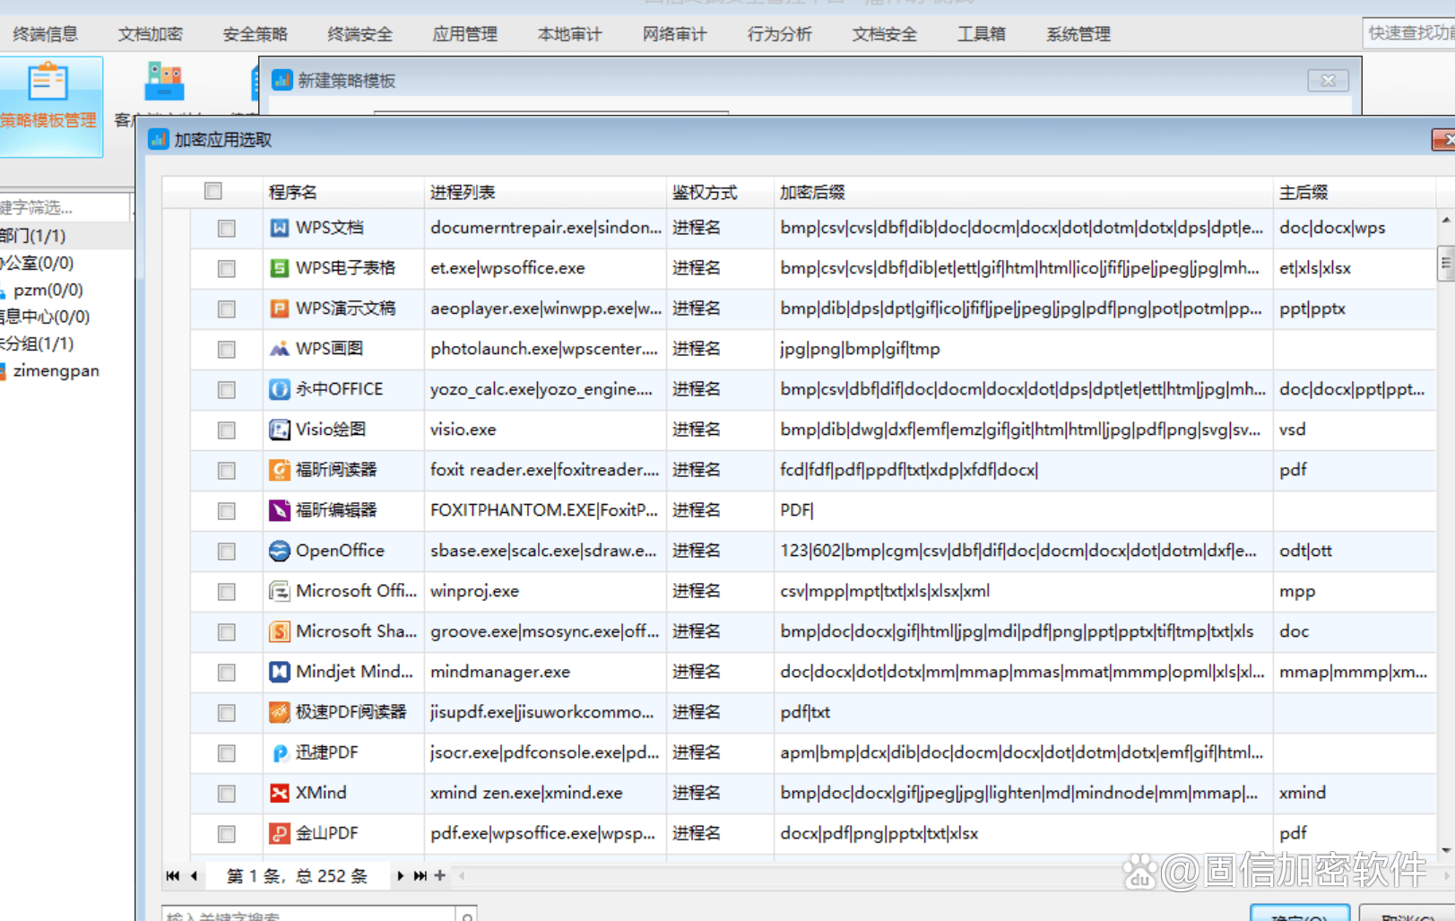This screenshot has height=921, width=1455.
Task: Click the 金山PDF application icon
Action: tap(280, 833)
